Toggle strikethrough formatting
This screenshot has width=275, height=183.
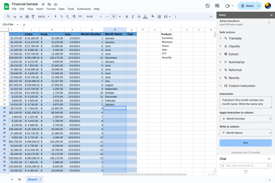(139, 17)
